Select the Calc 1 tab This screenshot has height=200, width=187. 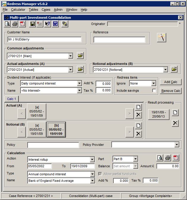12,99
